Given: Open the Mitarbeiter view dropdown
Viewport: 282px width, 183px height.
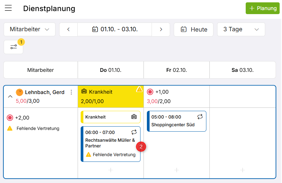Looking at the screenshot, I should (x=30, y=29).
